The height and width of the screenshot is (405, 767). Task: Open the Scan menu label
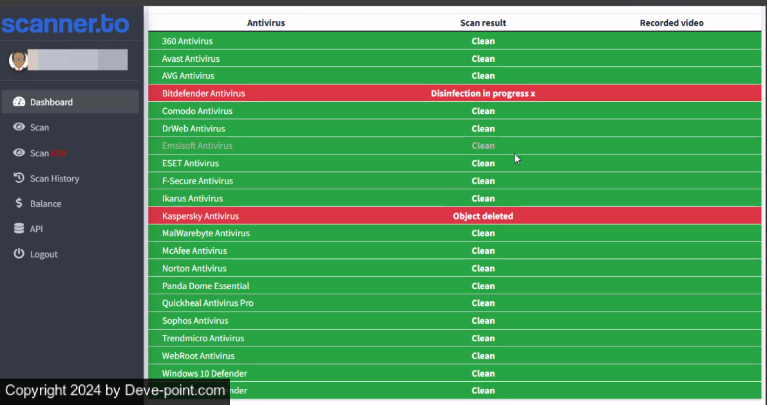tap(40, 127)
